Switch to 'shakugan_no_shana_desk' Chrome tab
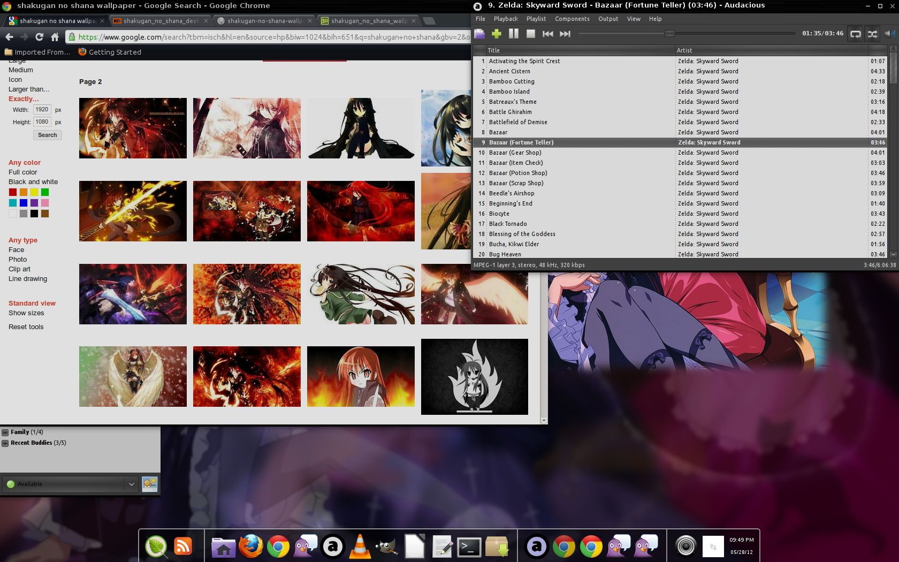899x562 pixels. coord(161,21)
